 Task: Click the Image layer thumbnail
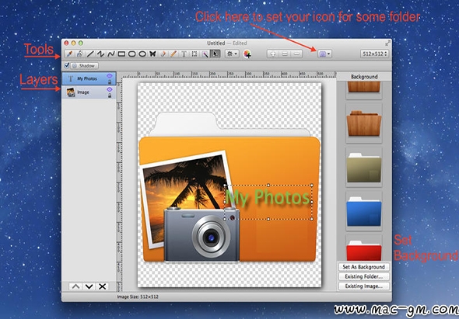pos(71,92)
